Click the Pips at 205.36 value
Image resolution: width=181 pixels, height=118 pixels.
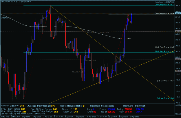point(111,112)
